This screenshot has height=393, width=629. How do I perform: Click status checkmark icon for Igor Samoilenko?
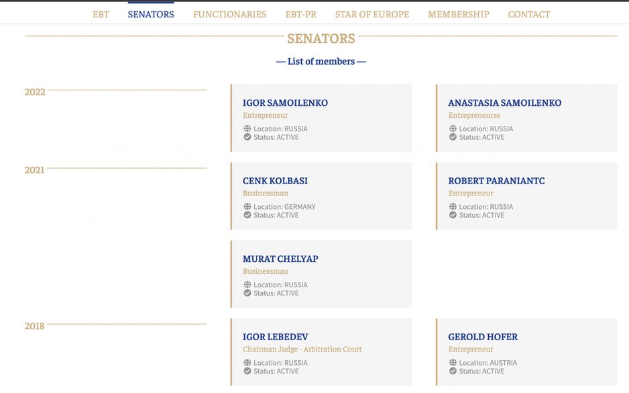(x=247, y=137)
